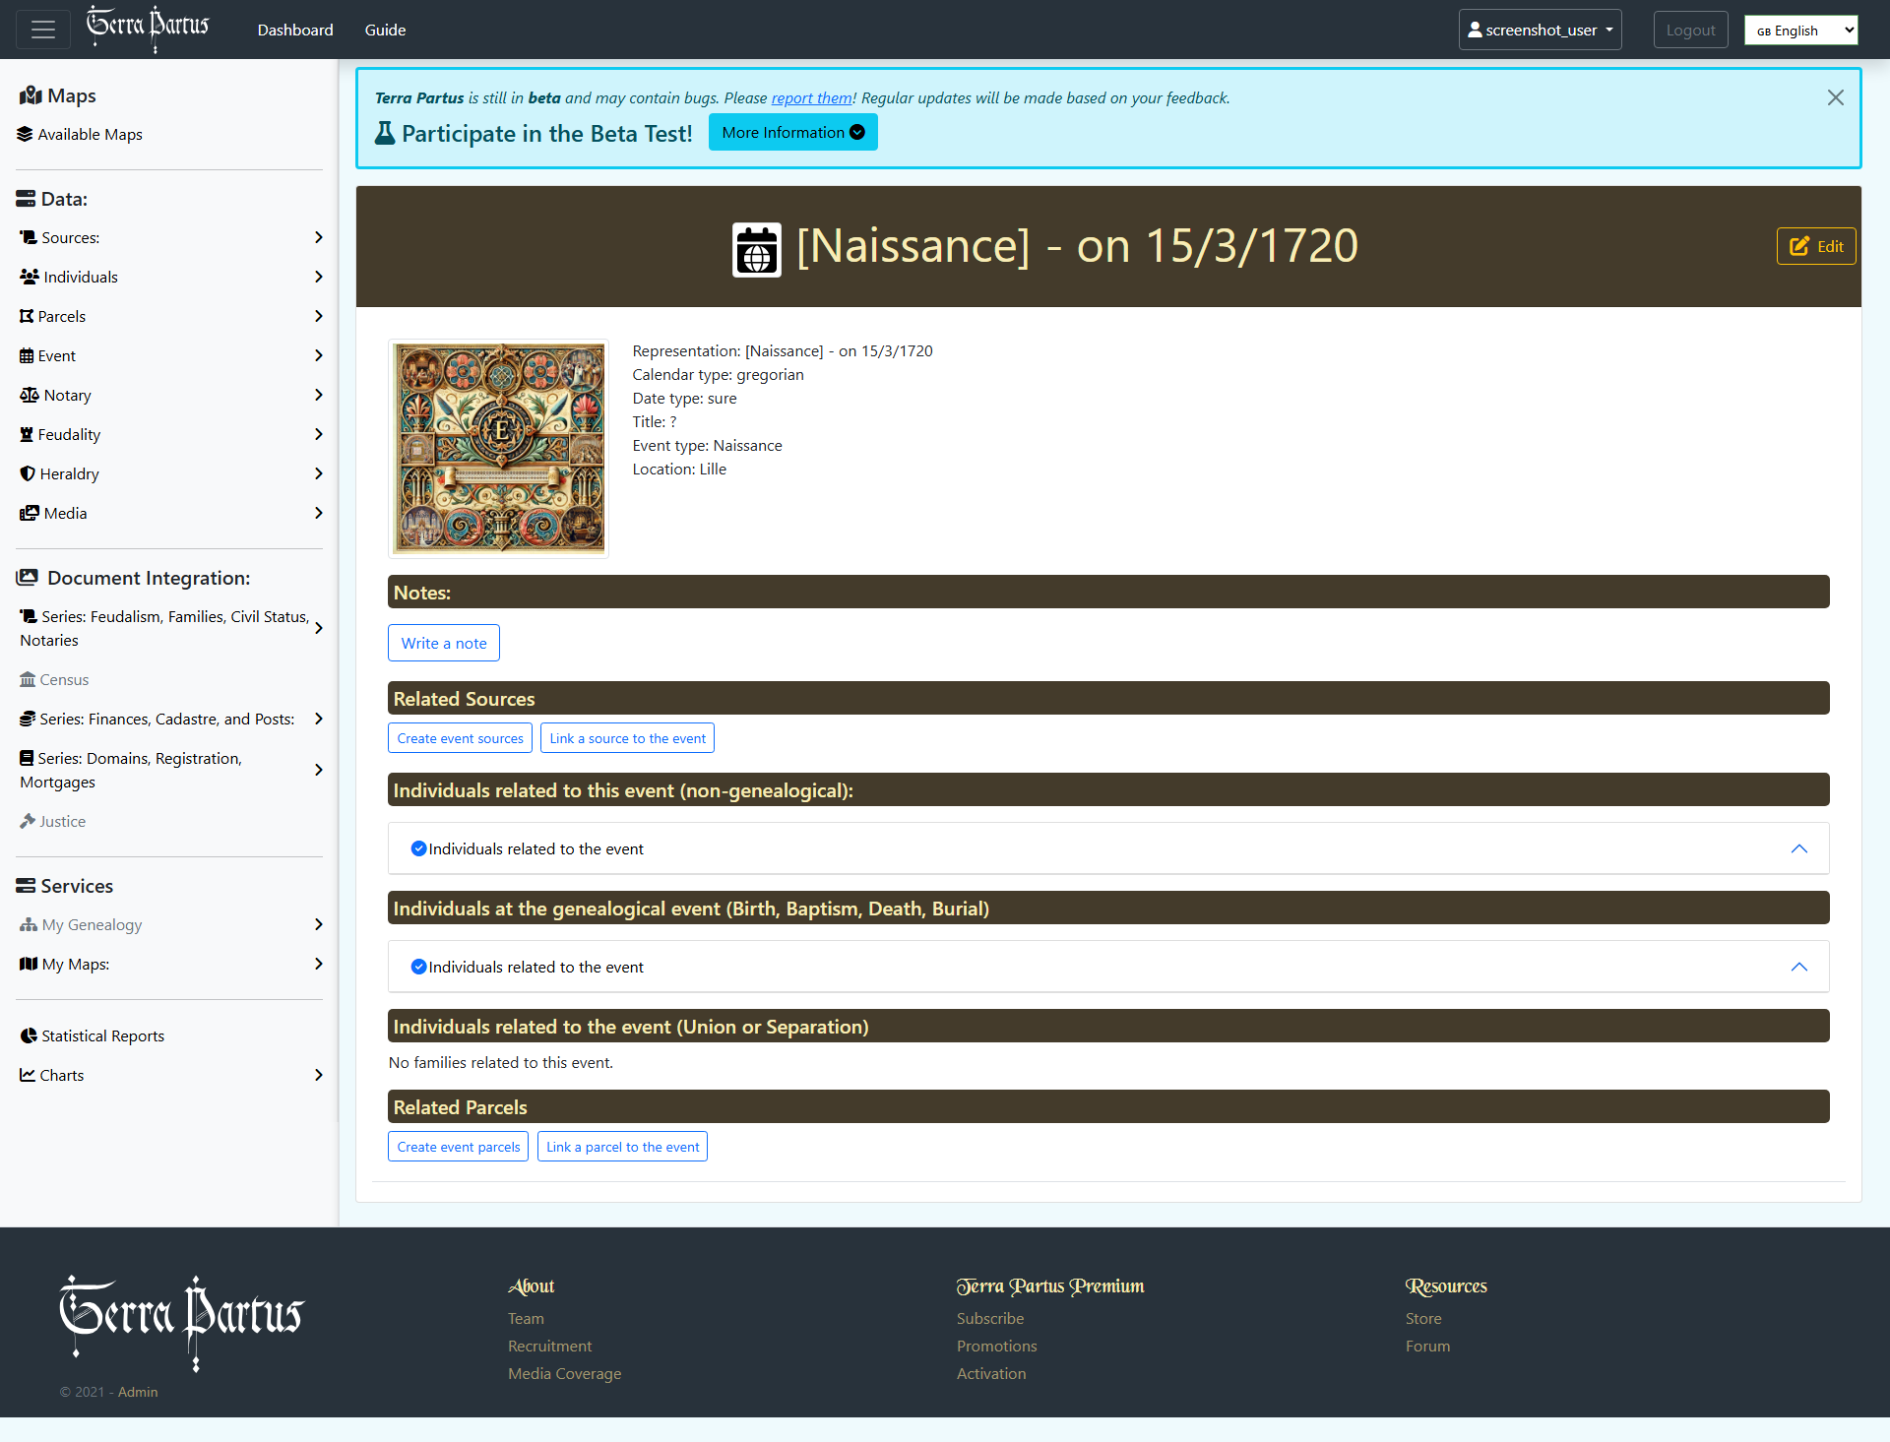Screen dimensions: 1890x1442
Task: Expand More Information beta details
Action: (792, 133)
